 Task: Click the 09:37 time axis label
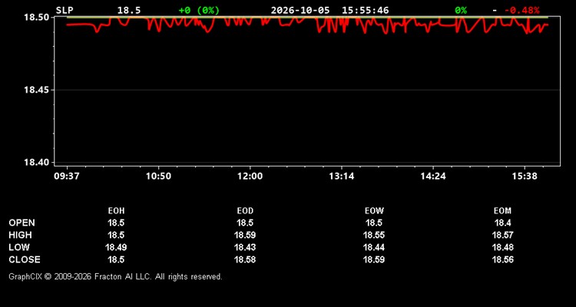point(67,177)
